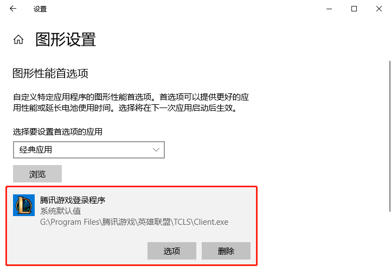The image size is (391, 272).
Task: Close the Settings window
Action: 379,9
